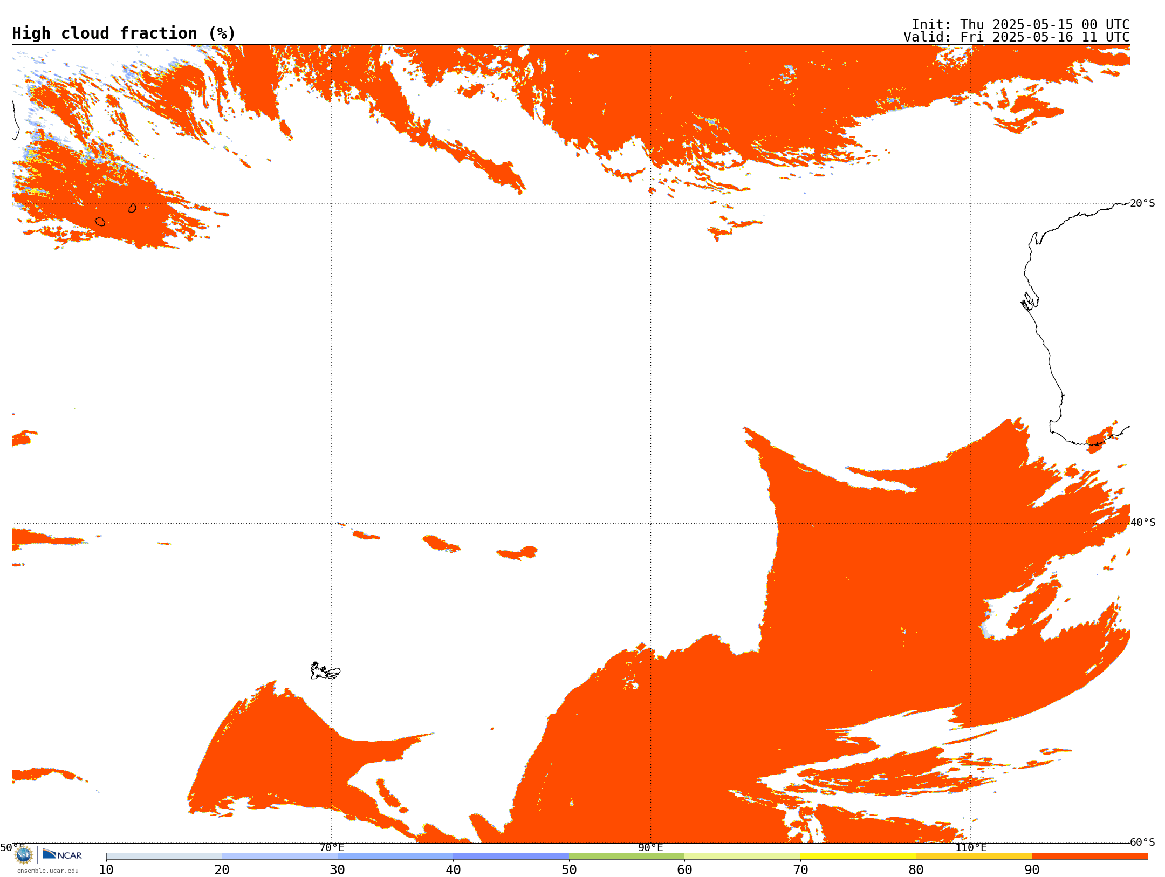Click the 40°S latitude label
The height and width of the screenshot is (877, 1165).
pyautogui.click(x=1143, y=523)
